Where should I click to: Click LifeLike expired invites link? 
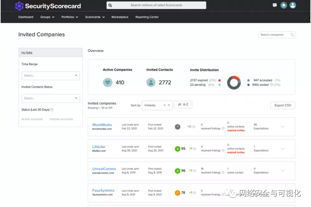click(x=236, y=153)
